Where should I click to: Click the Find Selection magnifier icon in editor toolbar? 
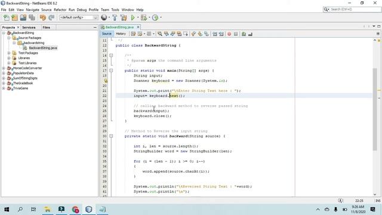[x=160, y=34]
